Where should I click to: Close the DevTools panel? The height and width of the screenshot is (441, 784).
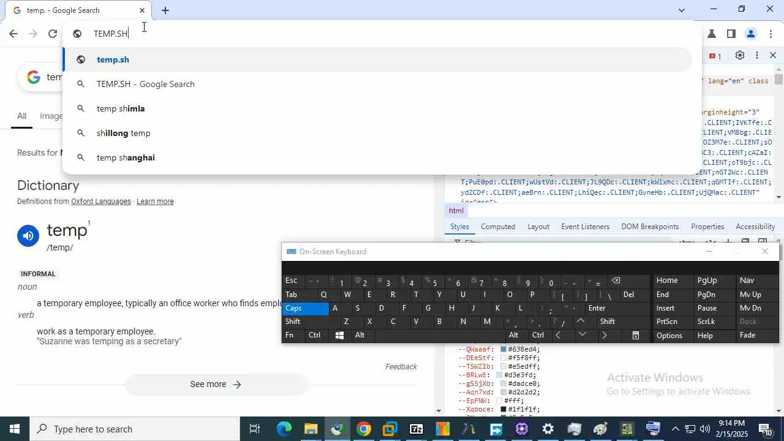click(x=772, y=55)
